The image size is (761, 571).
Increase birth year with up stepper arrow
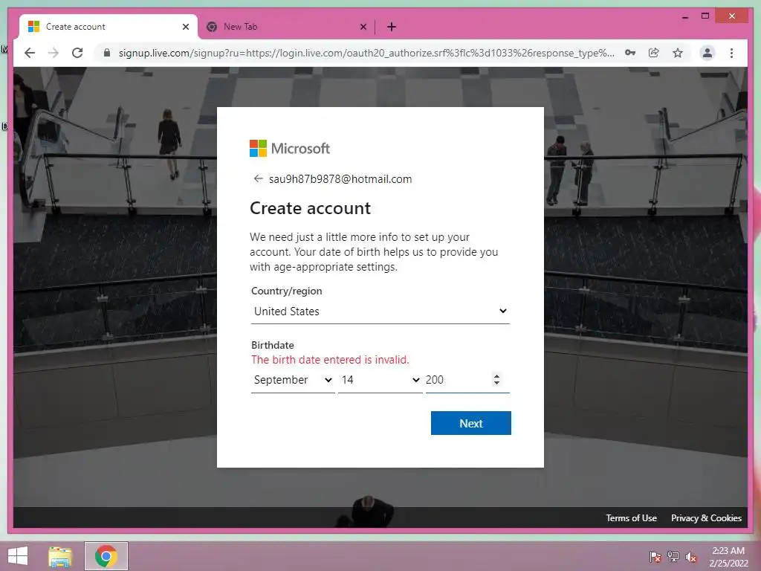pyautogui.click(x=496, y=375)
